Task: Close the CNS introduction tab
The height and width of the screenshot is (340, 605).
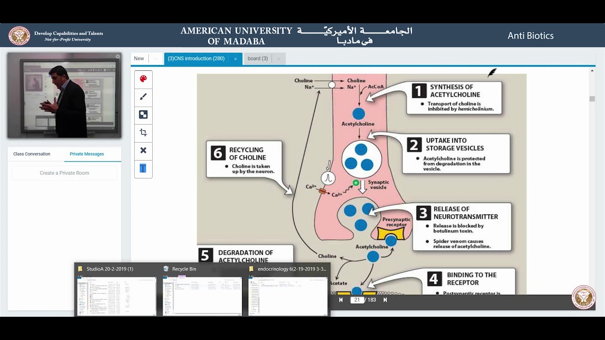Action: [x=235, y=59]
